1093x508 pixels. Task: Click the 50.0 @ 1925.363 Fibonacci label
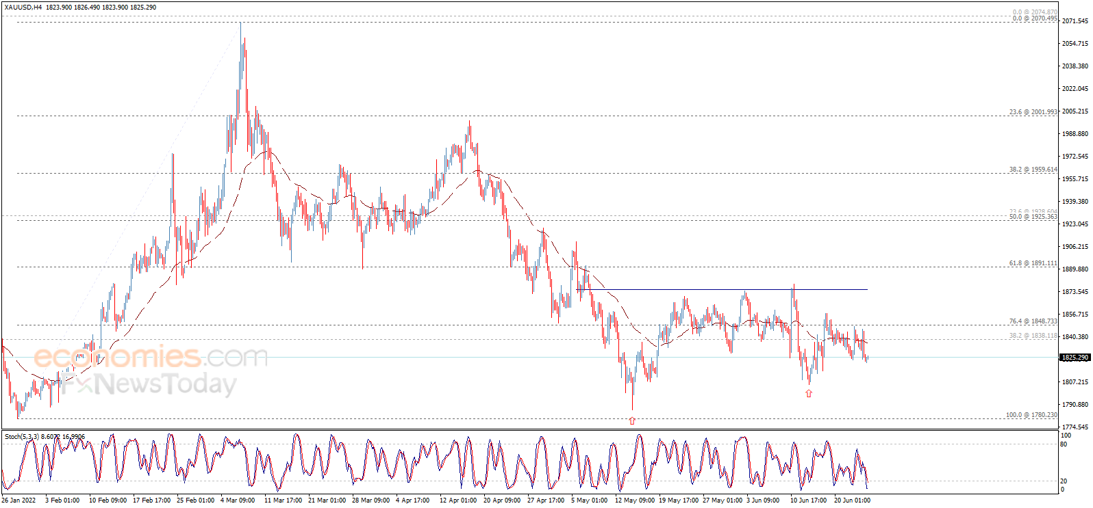click(1033, 217)
